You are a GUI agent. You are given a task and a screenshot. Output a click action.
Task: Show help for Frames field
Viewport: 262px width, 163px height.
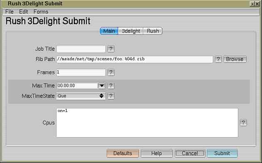pyautogui.click(x=111, y=73)
